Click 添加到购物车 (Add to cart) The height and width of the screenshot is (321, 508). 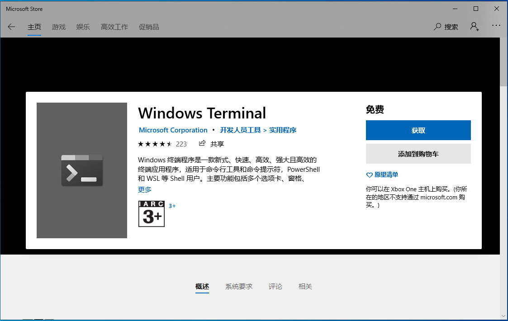tap(418, 154)
